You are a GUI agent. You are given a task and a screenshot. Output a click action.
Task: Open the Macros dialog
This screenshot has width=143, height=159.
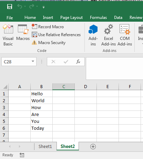23,33
